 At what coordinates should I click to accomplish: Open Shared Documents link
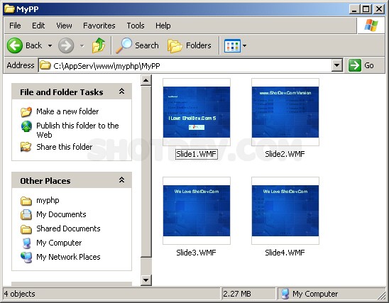coord(68,228)
